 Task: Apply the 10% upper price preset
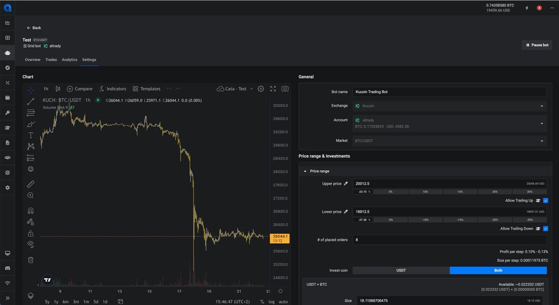(x=425, y=192)
